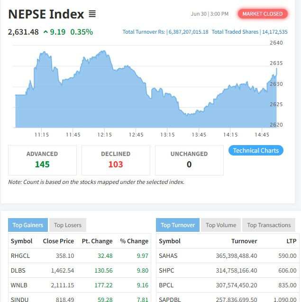Select the Top Turnover tab
The image size is (301, 302).
click(x=178, y=225)
